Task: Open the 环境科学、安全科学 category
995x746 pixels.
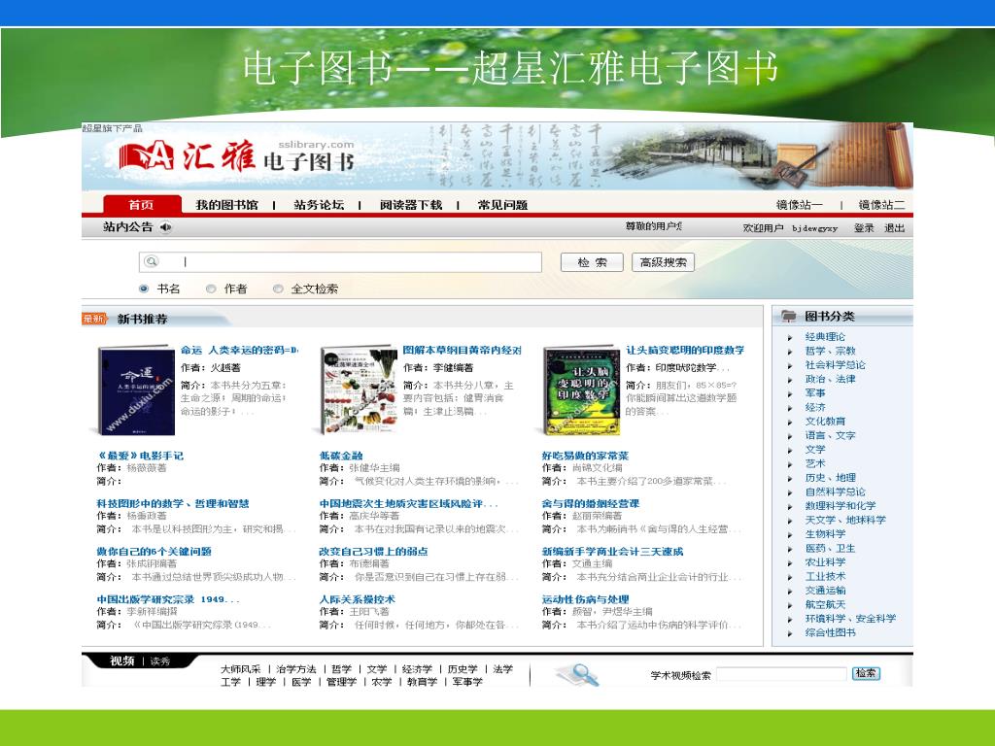Action: point(850,619)
